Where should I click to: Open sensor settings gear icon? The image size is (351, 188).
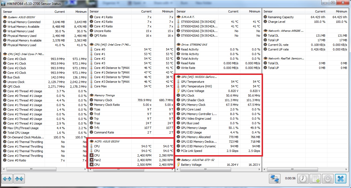[x=328, y=179]
